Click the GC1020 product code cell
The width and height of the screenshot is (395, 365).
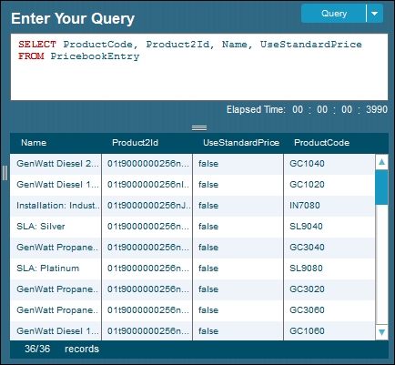click(329, 185)
